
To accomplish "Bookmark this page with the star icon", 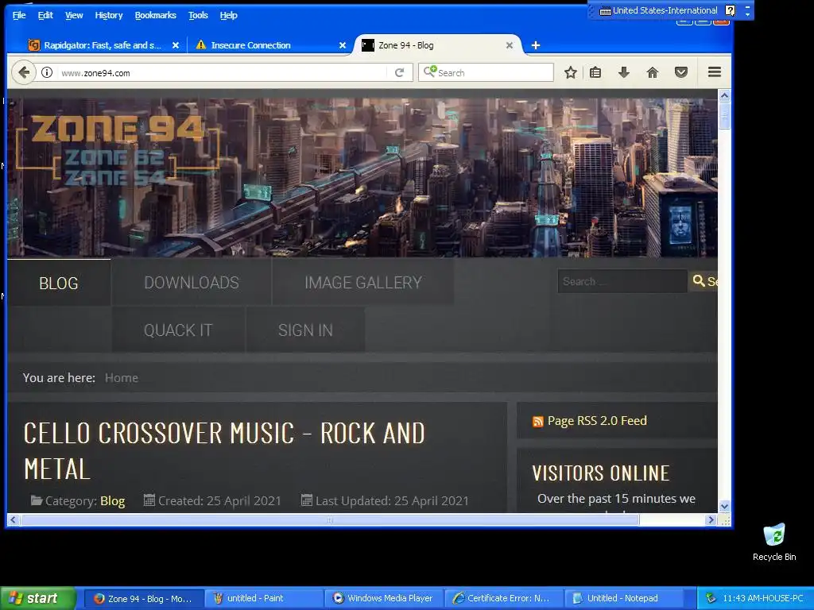I will tap(571, 72).
